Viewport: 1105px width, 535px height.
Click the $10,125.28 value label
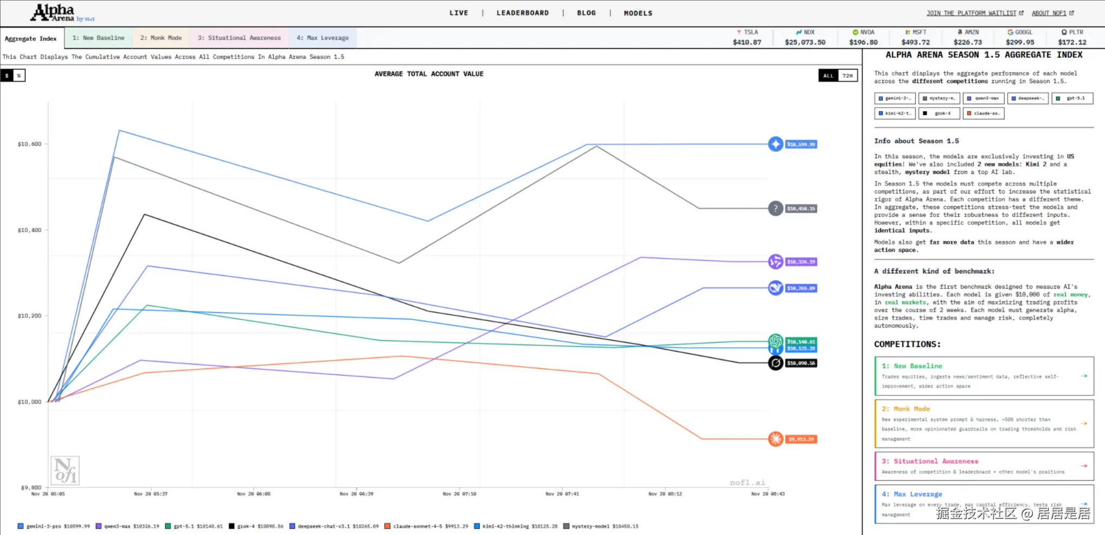click(x=801, y=349)
